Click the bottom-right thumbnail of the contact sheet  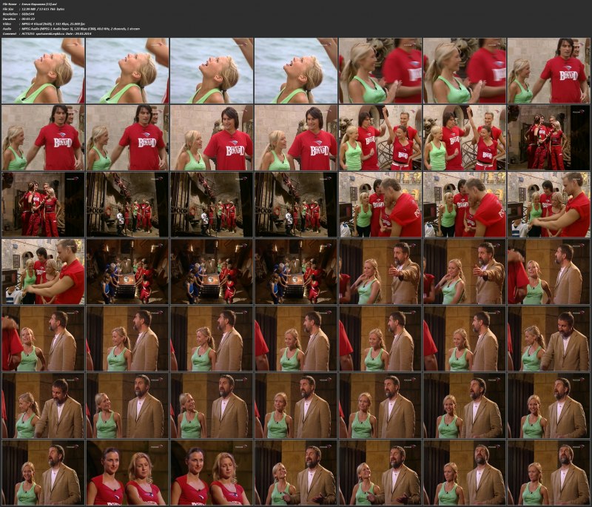point(548,472)
